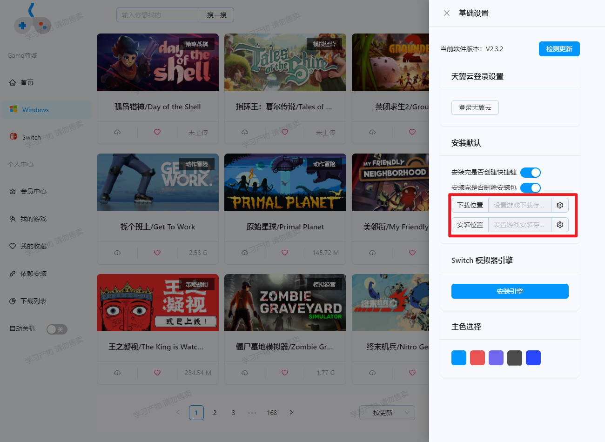This screenshot has height=442, width=605.
Task: Open The King is Watching game thumbnail
Action: click(158, 302)
